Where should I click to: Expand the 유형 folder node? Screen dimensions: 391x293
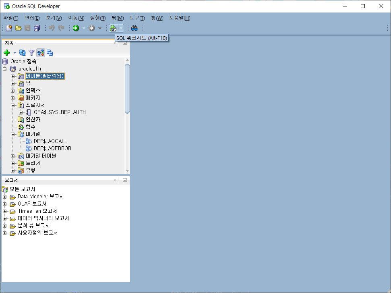click(x=13, y=170)
